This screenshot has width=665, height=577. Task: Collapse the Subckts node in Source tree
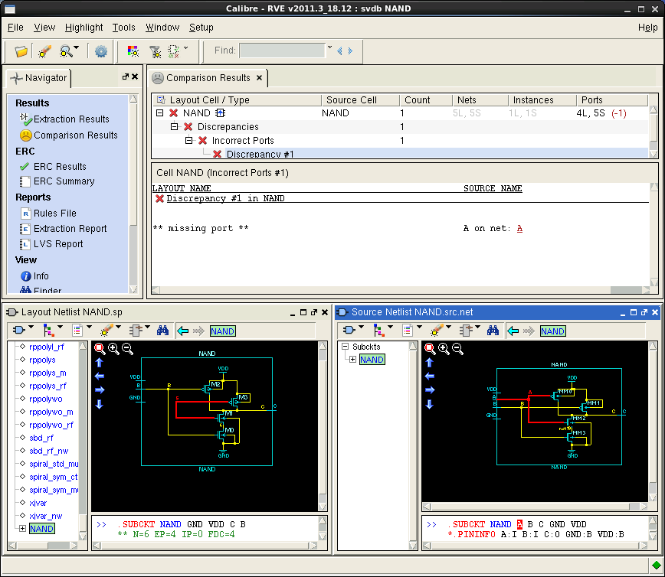[346, 347]
